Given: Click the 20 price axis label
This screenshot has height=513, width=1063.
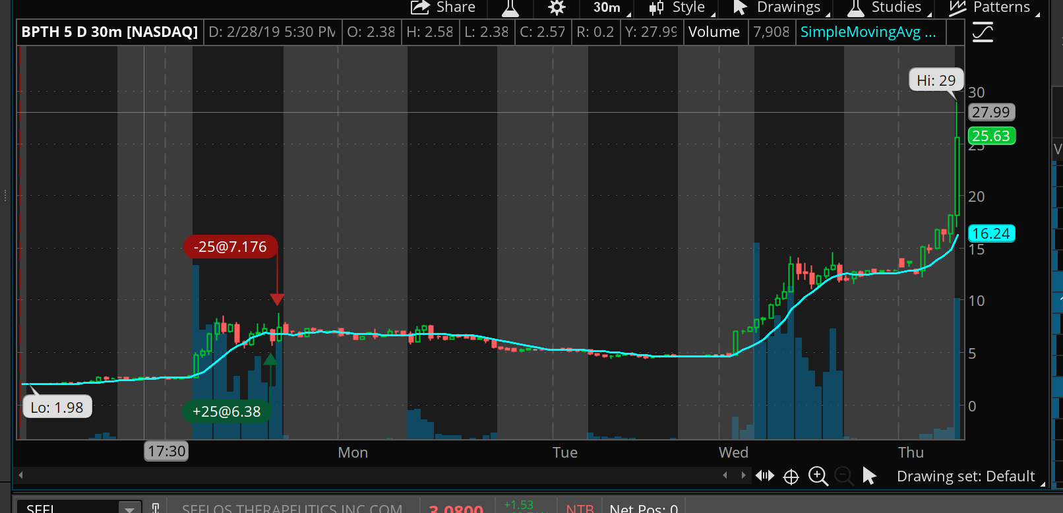Looking at the screenshot, I should click(x=977, y=196).
